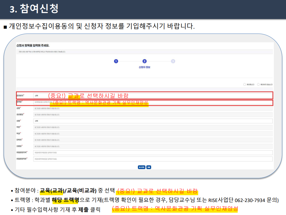Focus the 연락처 field
The image size is (286, 215).
[x=153, y=140]
